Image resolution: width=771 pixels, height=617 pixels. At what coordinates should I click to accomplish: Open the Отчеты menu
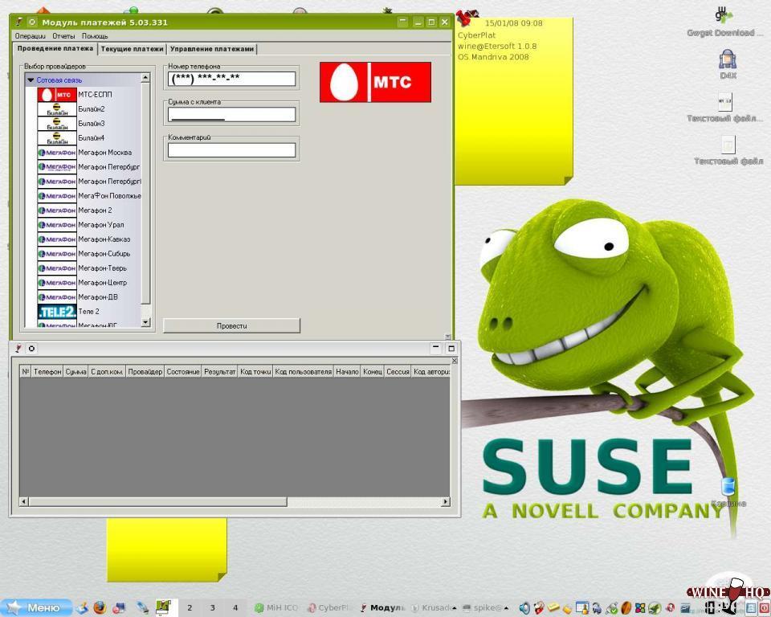pos(63,36)
